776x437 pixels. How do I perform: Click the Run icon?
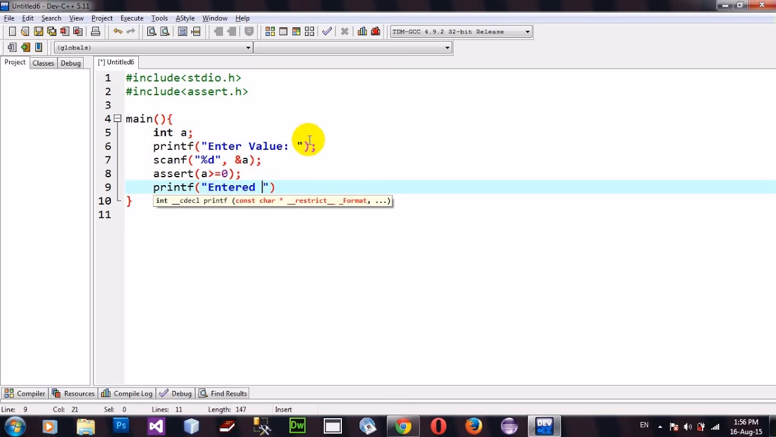tap(283, 32)
